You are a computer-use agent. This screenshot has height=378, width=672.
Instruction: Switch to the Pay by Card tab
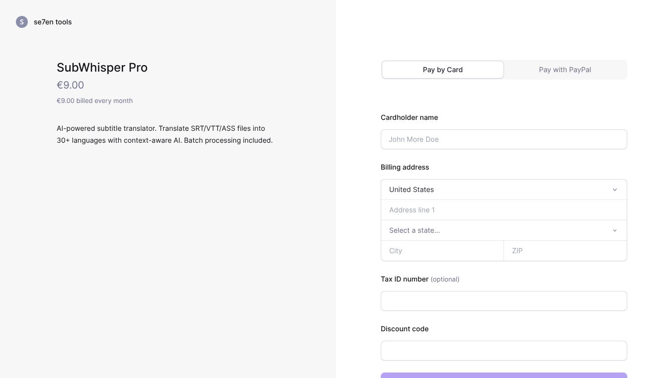pos(442,70)
